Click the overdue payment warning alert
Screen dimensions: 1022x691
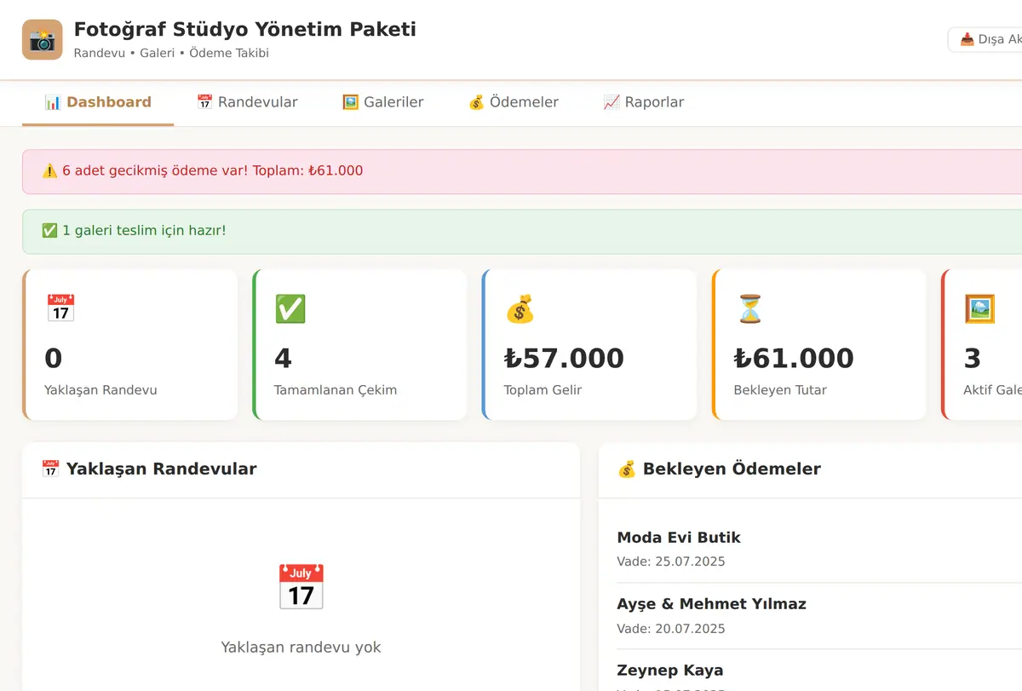pos(522,171)
